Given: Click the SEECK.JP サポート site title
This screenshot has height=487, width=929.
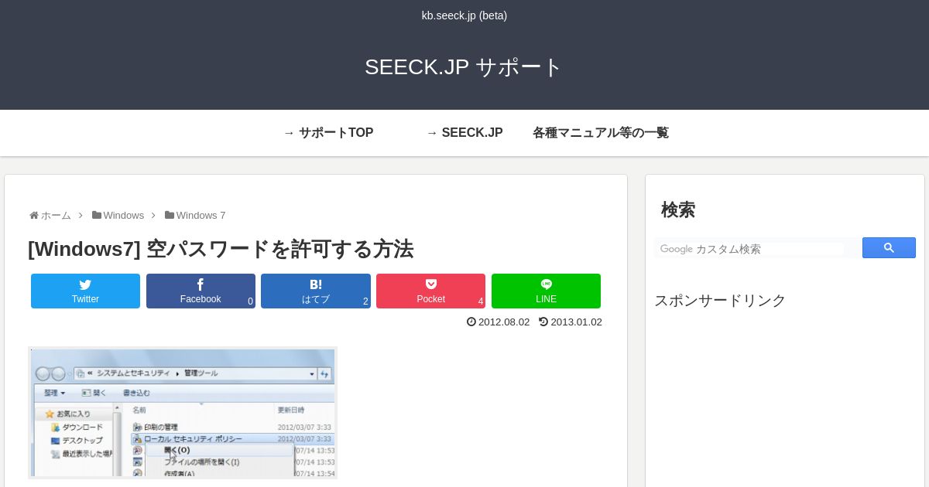Looking at the screenshot, I should click(x=464, y=67).
